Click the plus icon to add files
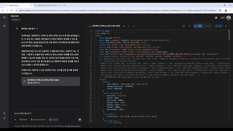The height and width of the screenshot is (131, 233). coord(15,120)
